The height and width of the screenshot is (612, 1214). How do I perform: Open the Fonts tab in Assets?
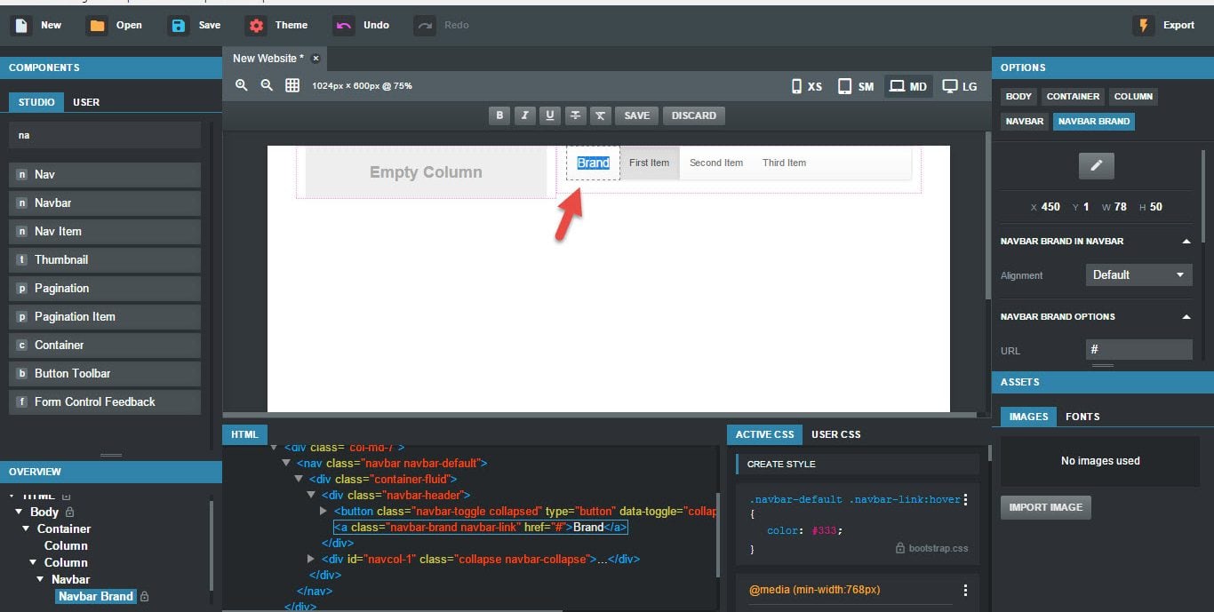[x=1082, y=417]
